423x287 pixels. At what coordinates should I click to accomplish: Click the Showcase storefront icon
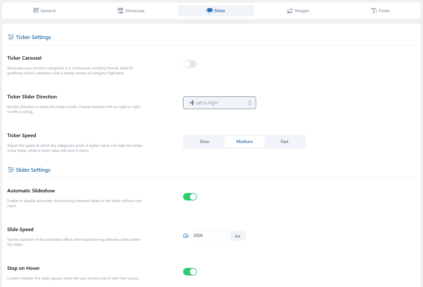120,11
